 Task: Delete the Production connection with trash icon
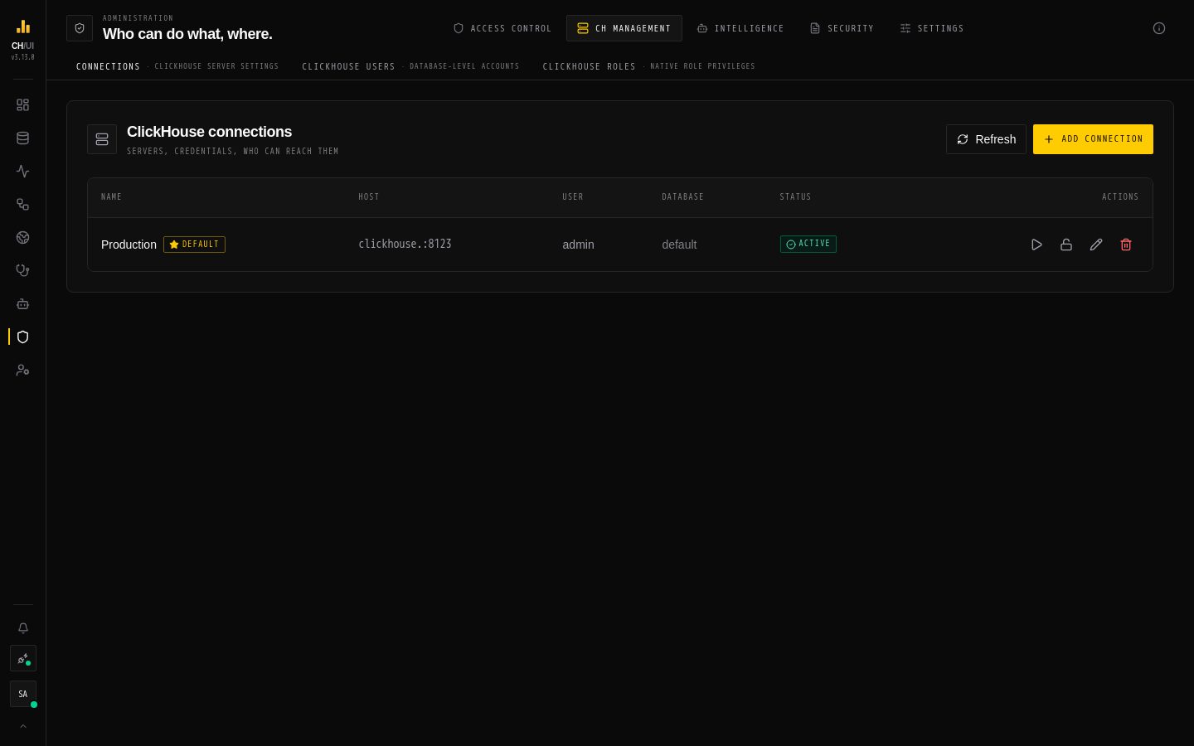(1126, 245)
